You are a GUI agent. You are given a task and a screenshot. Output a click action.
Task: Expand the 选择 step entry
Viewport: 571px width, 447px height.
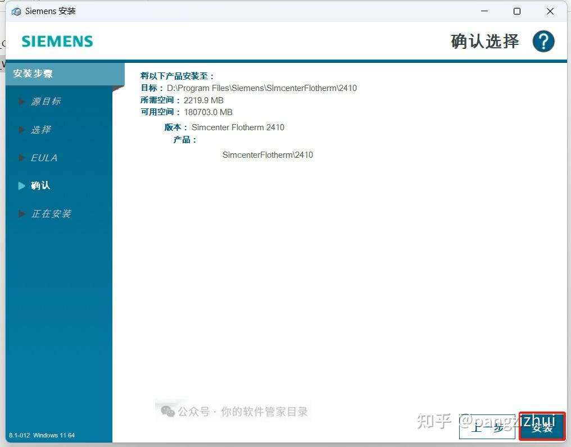tap(41, 129)
